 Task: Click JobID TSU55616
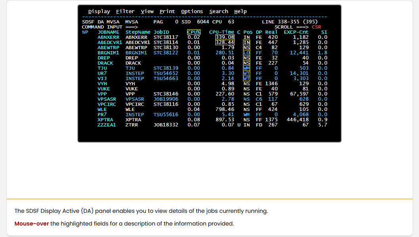point(166,115)
